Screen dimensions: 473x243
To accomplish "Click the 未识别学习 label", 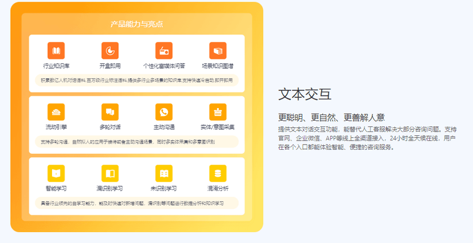I will [163, 188].
